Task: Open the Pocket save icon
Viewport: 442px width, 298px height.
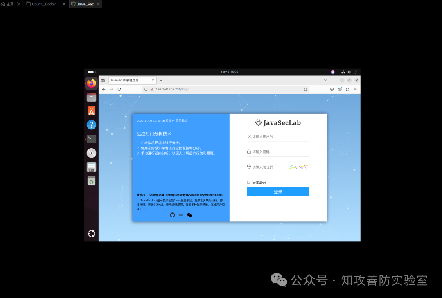Action: [x=332, y=89]
